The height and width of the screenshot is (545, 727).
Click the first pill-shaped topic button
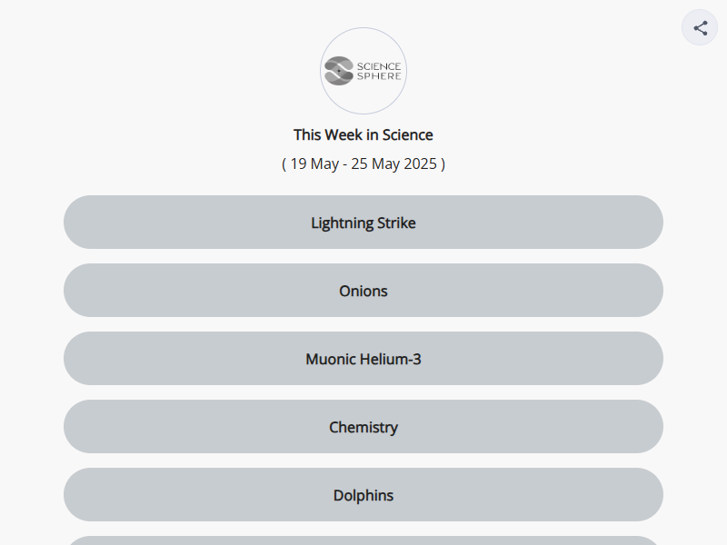coord(363,223)
